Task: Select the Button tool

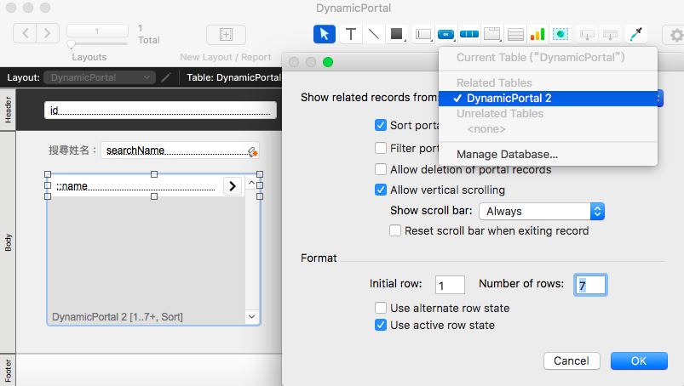Action: pos(445,34)
